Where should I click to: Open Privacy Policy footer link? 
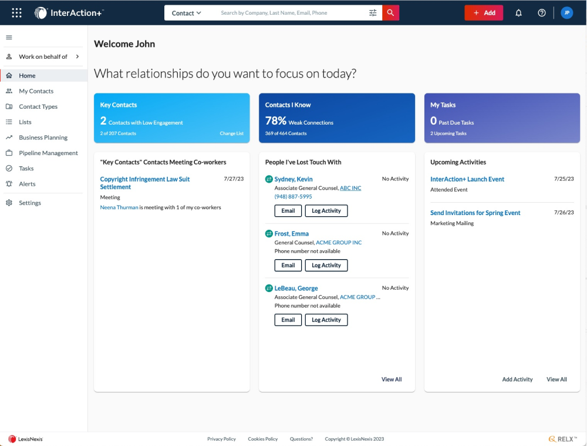pyautogui.click(x=222, y=439)
